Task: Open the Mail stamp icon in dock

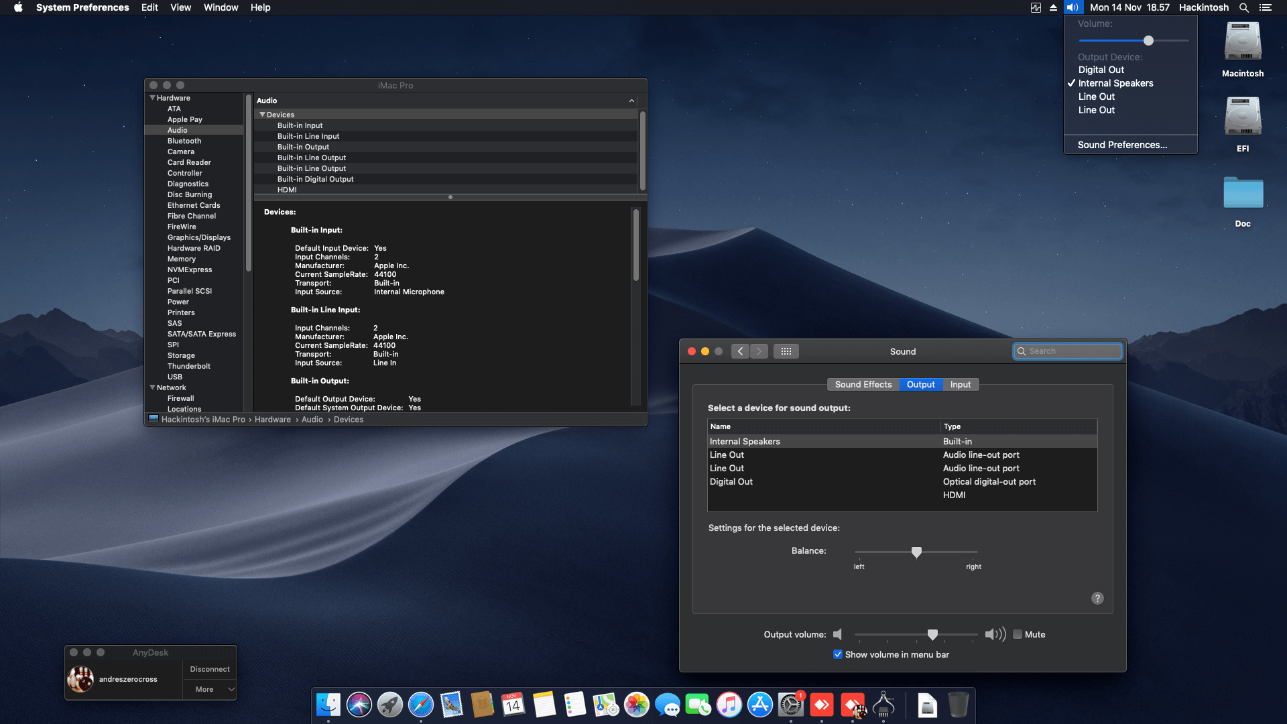Action: (x=452, y=705)
